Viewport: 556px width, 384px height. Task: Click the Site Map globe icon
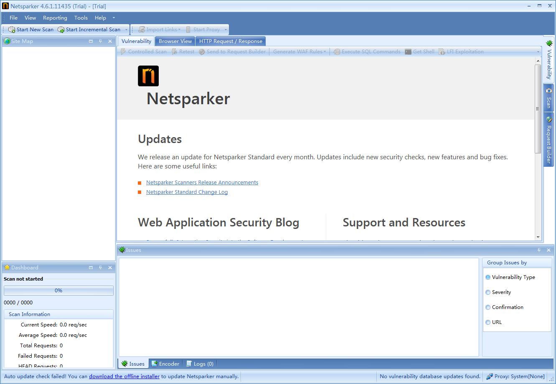click(x=7, y=41)
